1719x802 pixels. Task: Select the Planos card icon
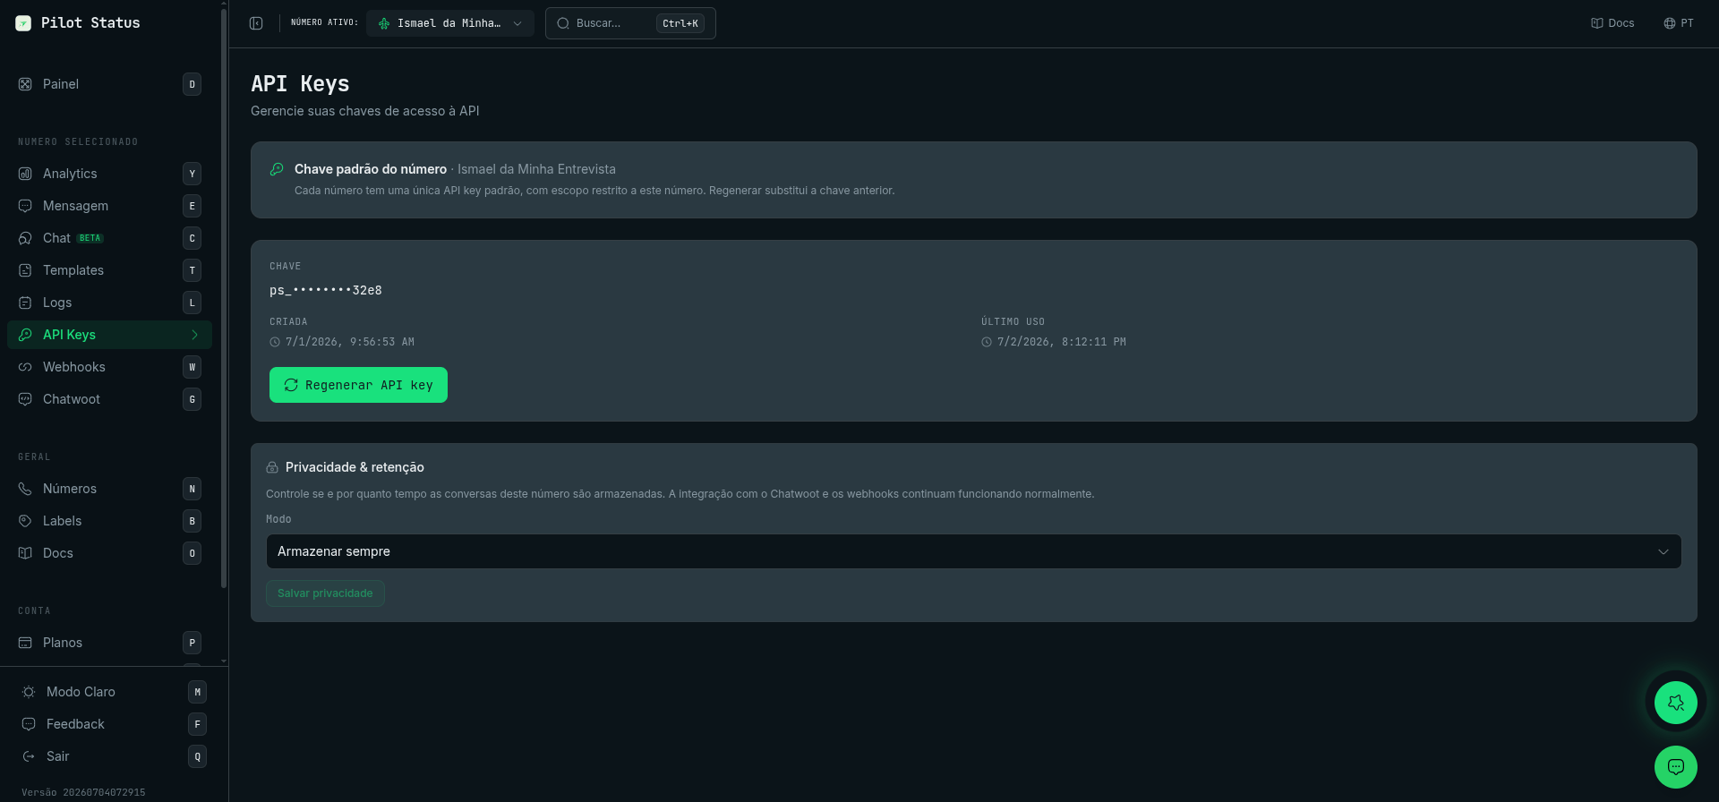click(25, 643)
